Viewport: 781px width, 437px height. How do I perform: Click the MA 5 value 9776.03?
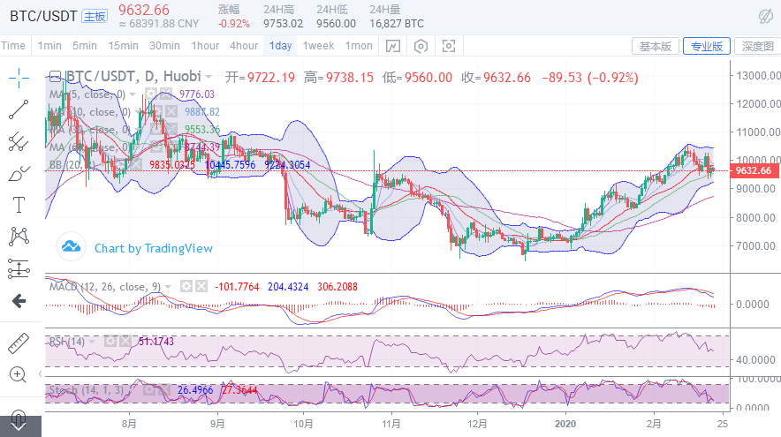197,94
